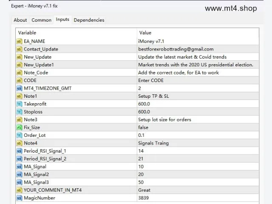Select the icon next to New_Update row
Viewport: 272px width, 204px height.
tap(19, 57)
